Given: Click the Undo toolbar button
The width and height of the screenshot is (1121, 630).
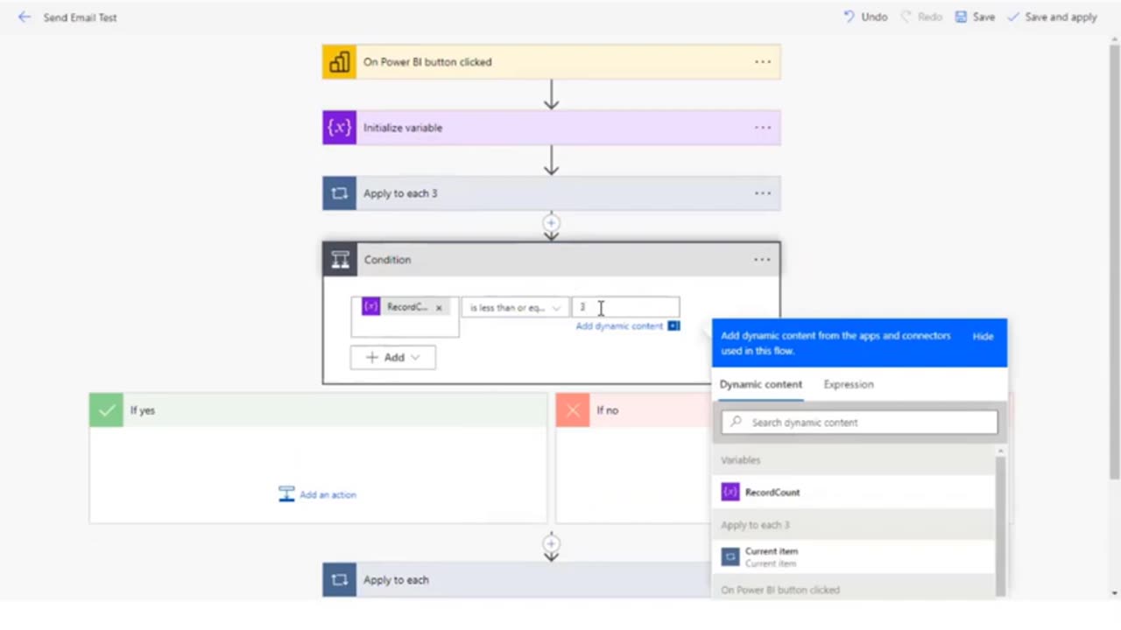Looking at the screenshot, I should coord(865,17).
